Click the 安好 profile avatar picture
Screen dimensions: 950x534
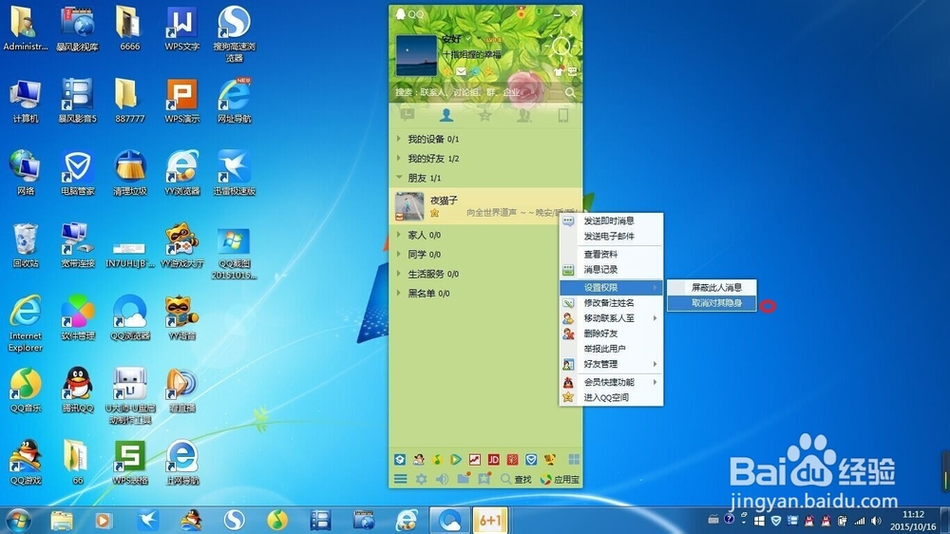point(416,55)
